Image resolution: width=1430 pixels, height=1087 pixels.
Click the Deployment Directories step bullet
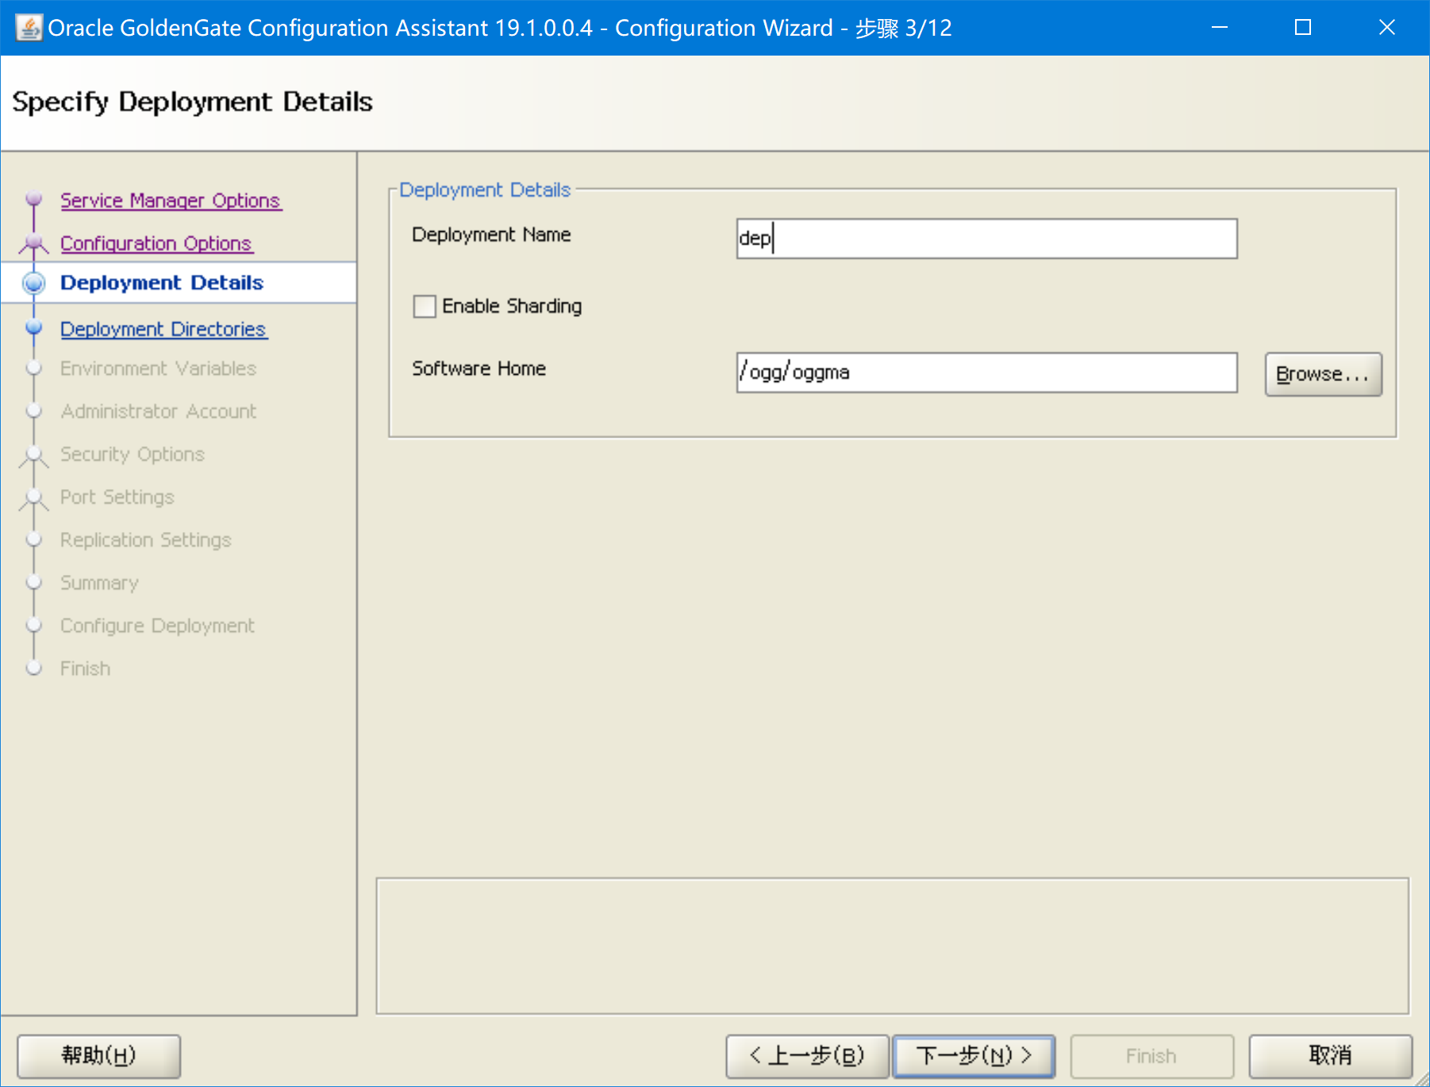(x=34, y=327)
